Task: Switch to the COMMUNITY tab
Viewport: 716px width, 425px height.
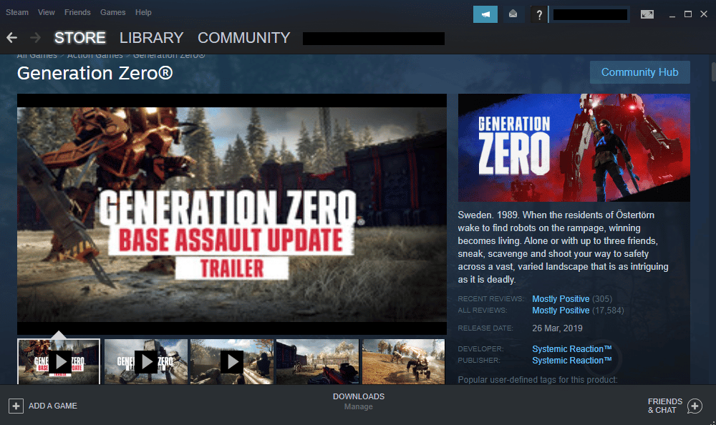Action: click(244, 37)
